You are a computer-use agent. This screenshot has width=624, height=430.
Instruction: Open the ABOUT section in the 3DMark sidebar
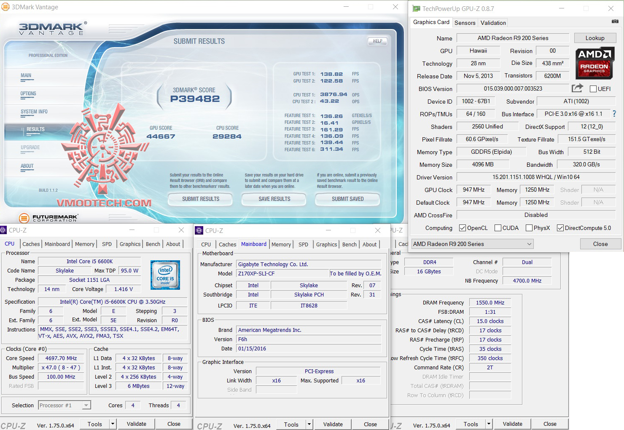tap(27, 166)
